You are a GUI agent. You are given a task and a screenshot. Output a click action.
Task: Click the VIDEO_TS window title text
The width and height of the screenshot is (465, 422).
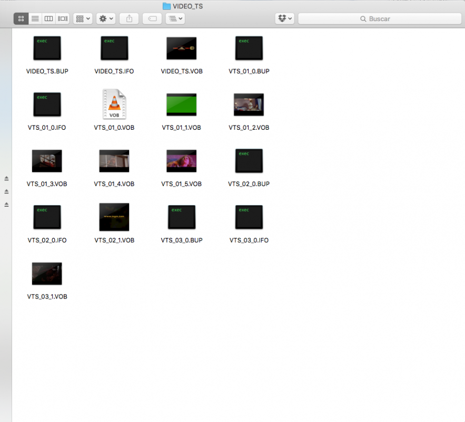click(187, 6)
